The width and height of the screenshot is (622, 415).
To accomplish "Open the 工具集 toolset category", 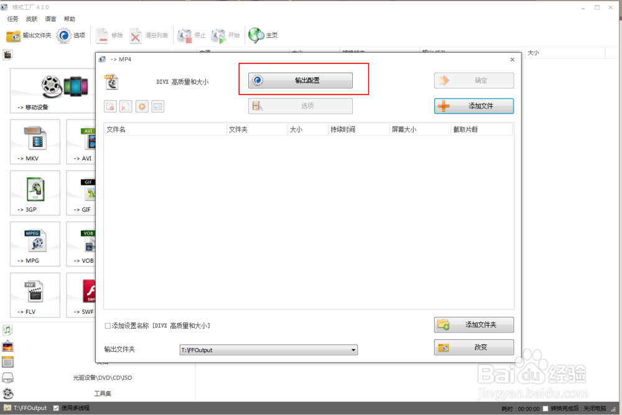I will coord(103,394).
